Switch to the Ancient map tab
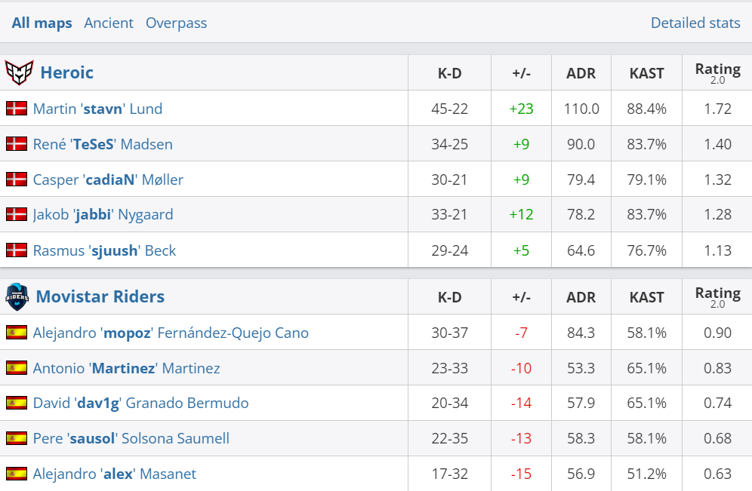The height and width of the screenshot is (491, 752). (109, 23)
